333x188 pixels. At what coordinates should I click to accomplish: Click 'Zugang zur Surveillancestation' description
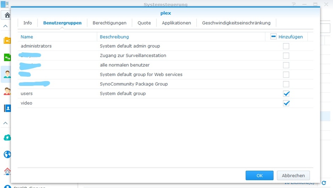pos(133,55)
